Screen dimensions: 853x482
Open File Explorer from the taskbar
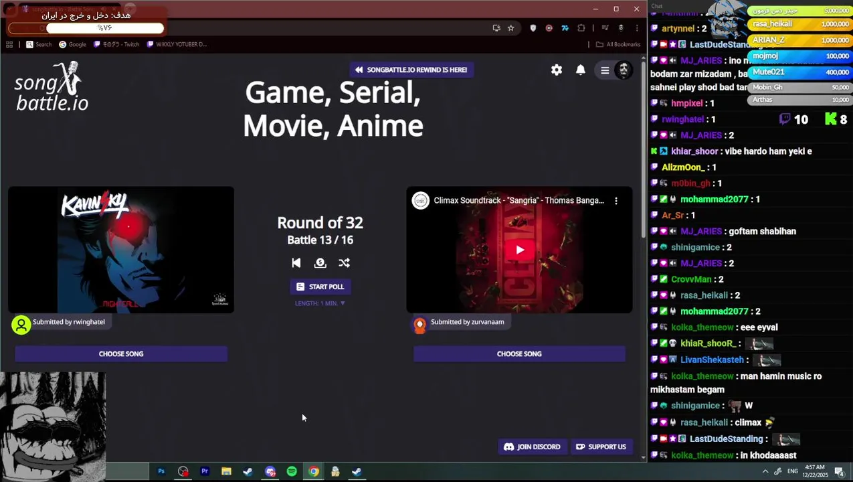[226, 471]
